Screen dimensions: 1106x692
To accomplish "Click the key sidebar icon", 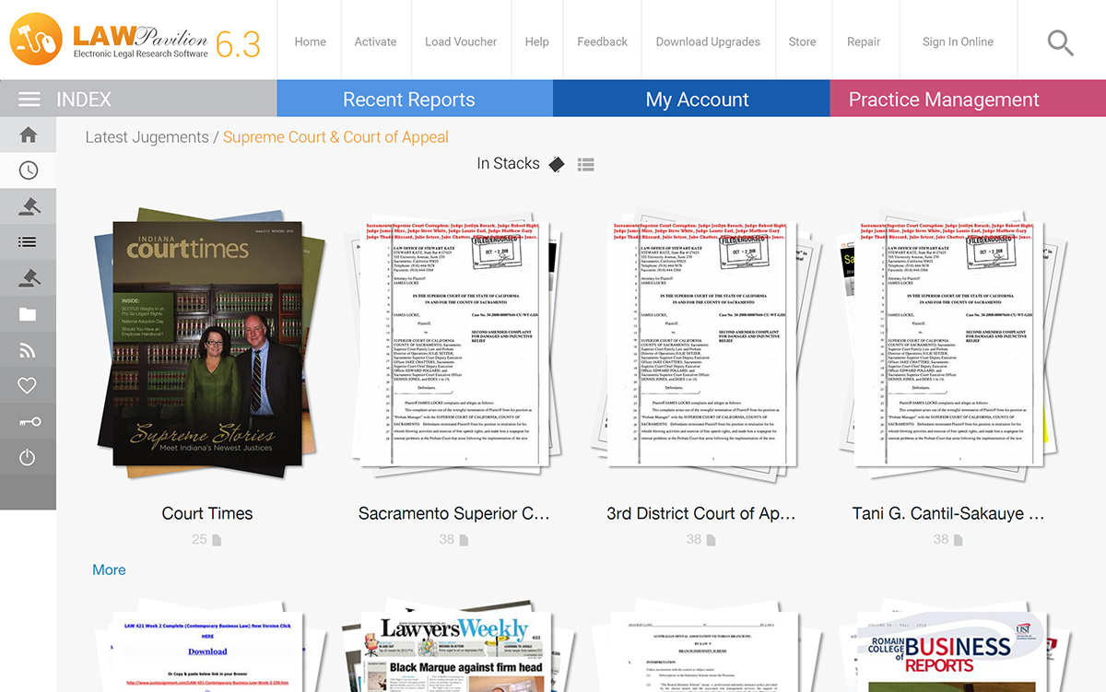I will pyautogui.click(x=29, y=422).
